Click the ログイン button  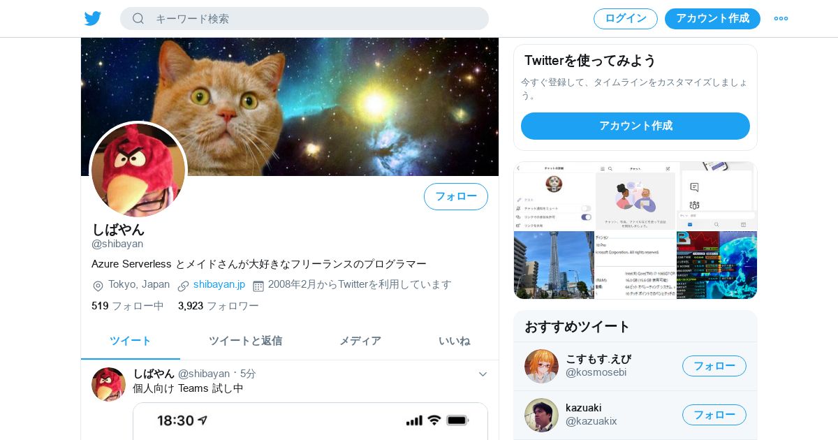pos(626,19)
